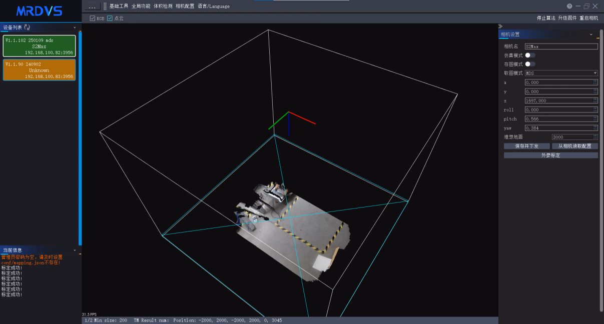Click the 从相机读取配置 button
604x324 pixels.
(575, 146)
